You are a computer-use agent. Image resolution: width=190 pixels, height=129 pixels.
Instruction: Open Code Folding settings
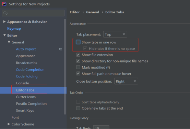(x=27, y=76)
